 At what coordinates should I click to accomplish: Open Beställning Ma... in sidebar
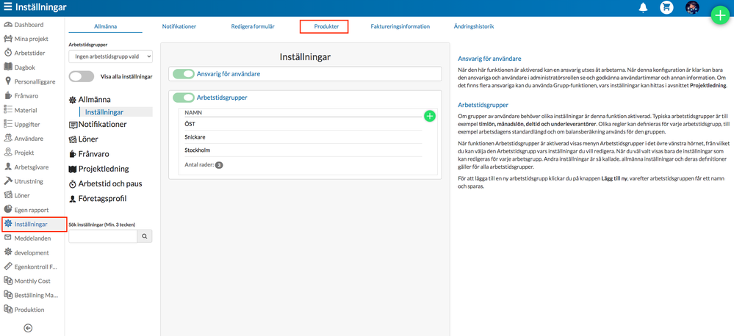point(36,296)
